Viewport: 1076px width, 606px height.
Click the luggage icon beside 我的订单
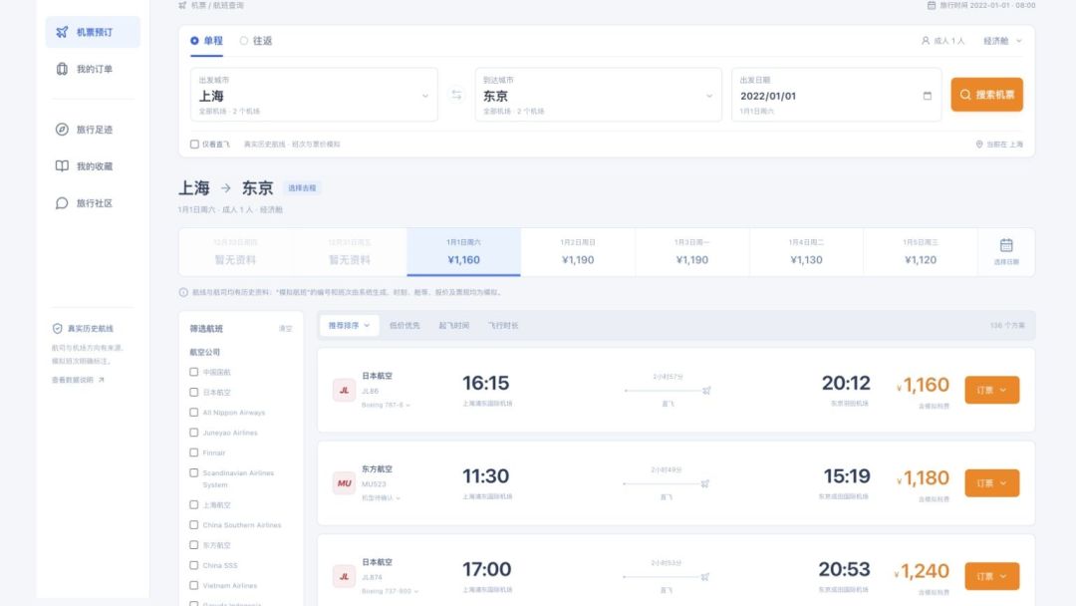(62, 70)
